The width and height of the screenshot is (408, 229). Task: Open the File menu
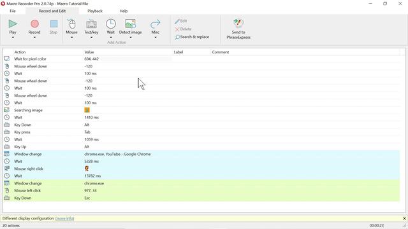click(13, 11)
